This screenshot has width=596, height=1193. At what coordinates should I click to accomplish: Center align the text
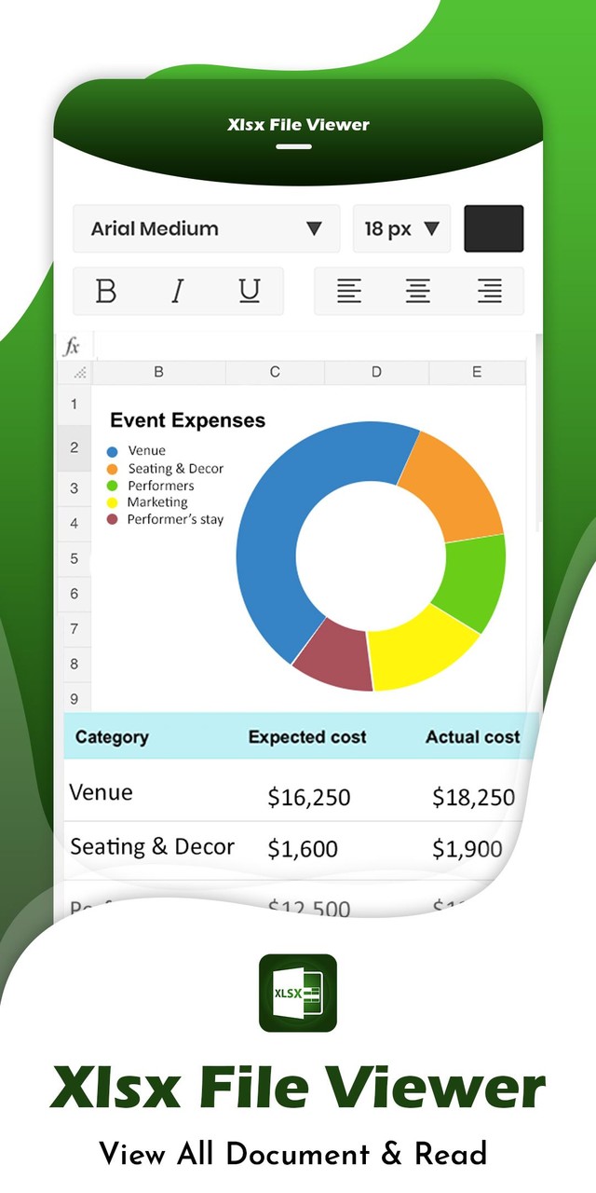pos(418,292)
